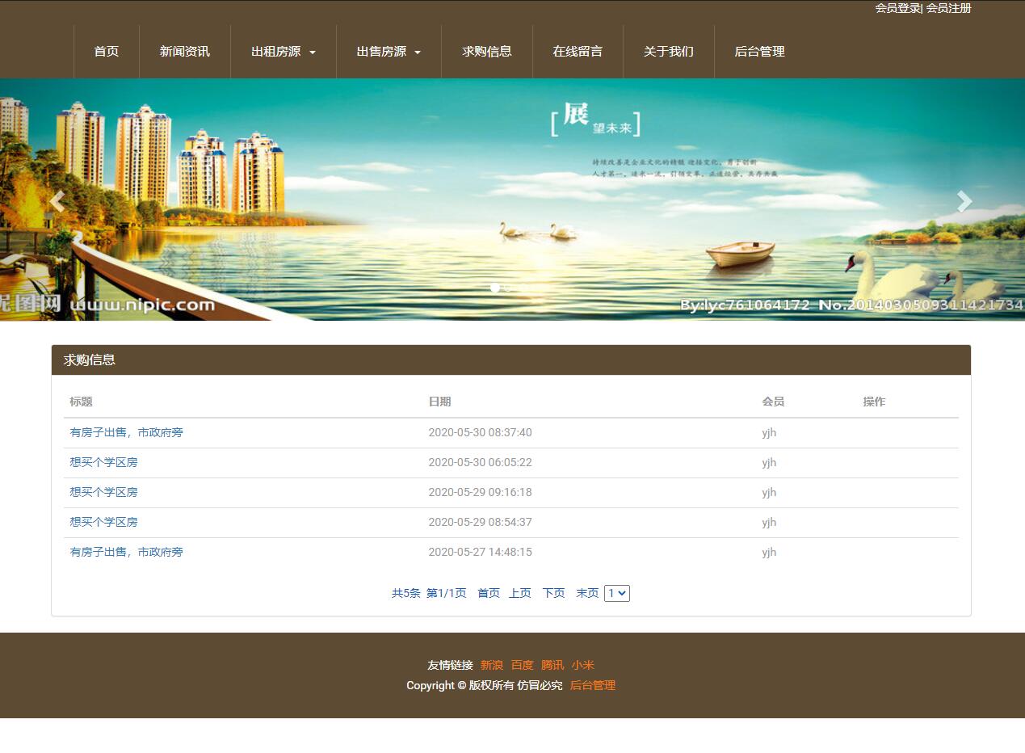1025x753 pixels.
Task: Open 后台管理 in the footer
Action: pos(592,685)
